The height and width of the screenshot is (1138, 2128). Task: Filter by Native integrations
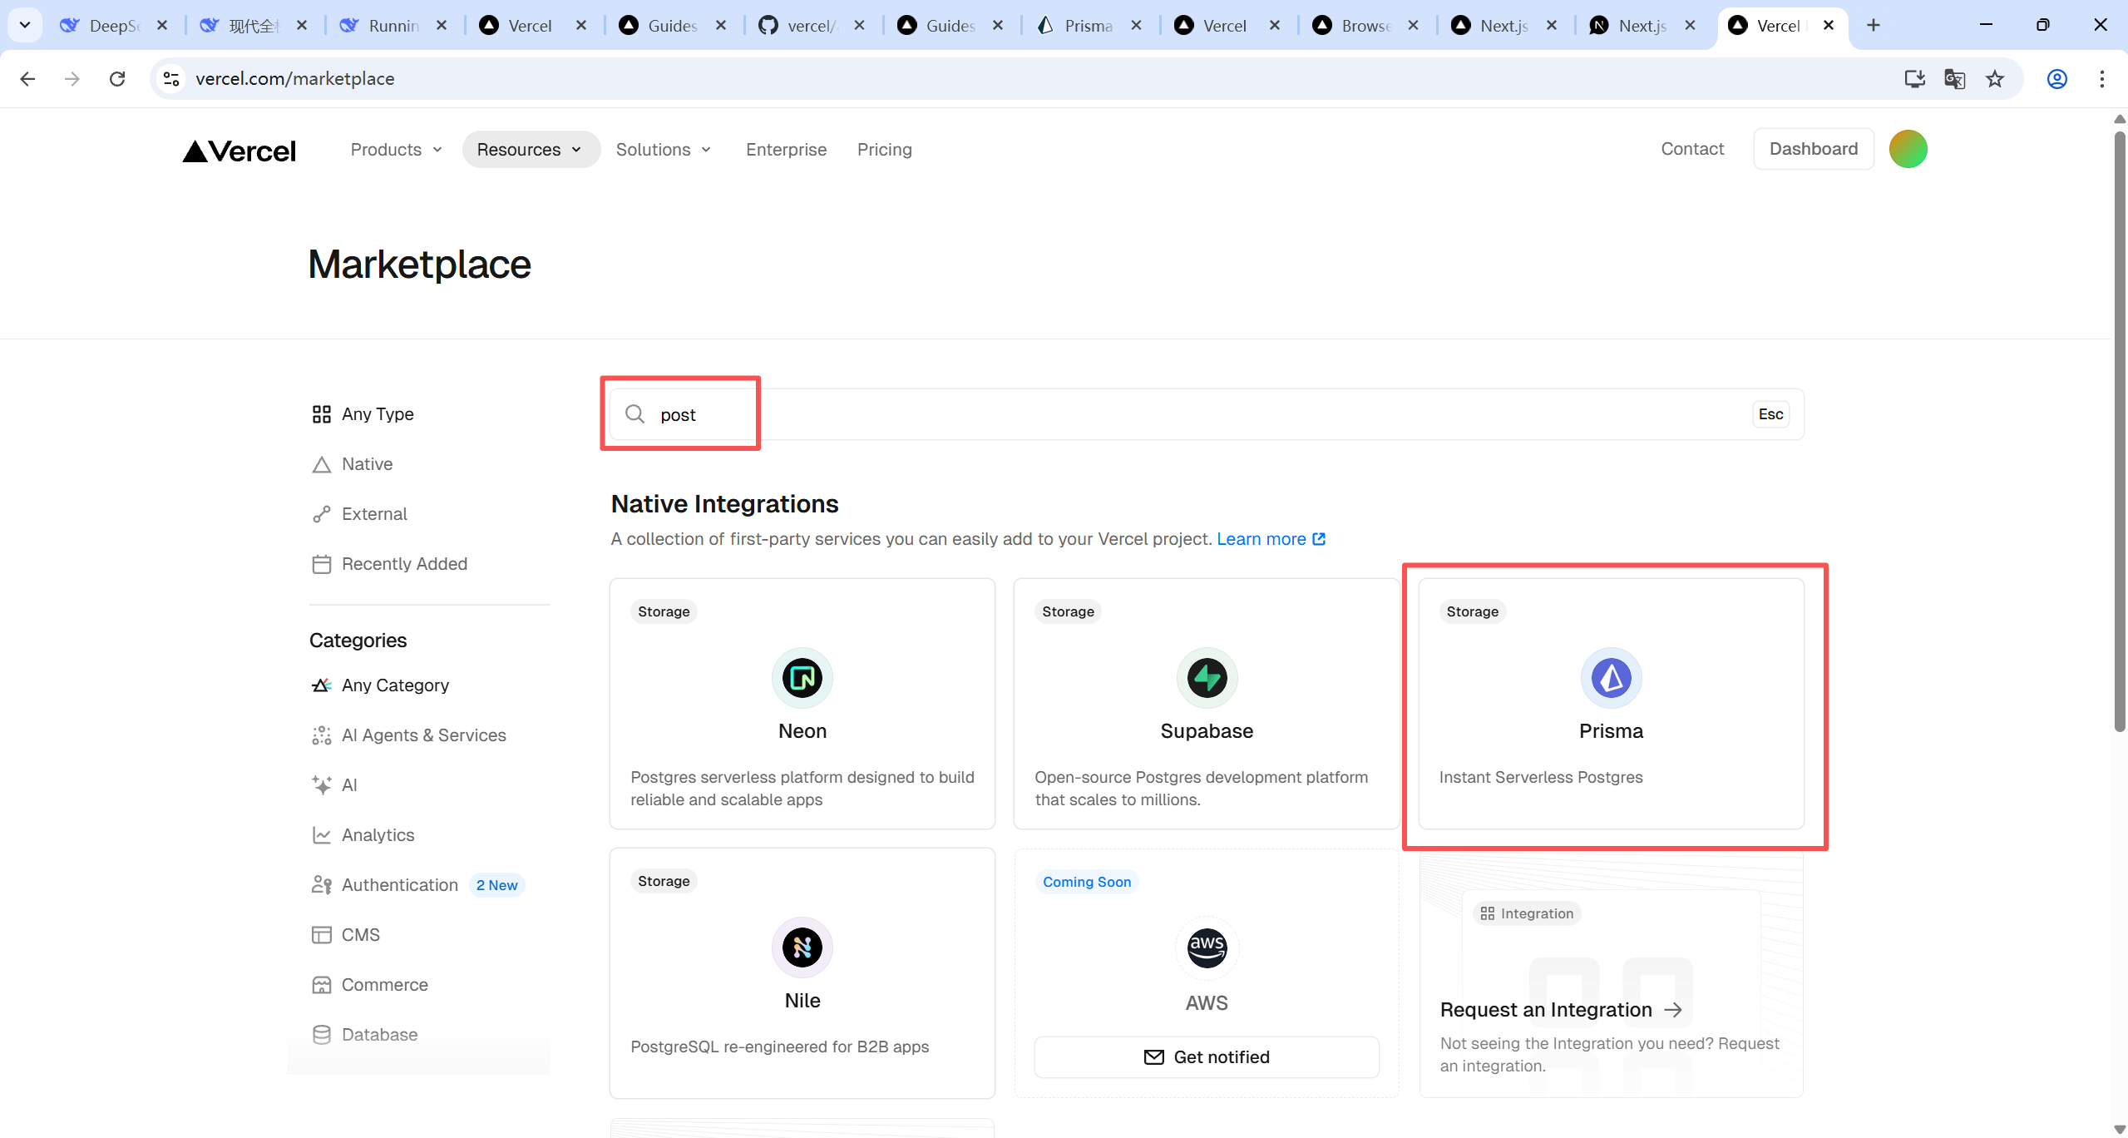click(x=353, y=464)
